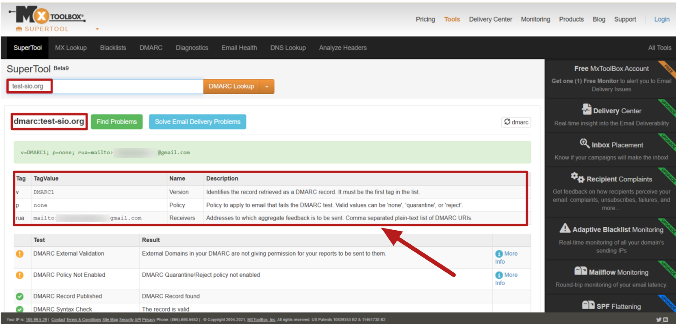Switch to Blacklists tab
The width and height of the screenshot is (676, 324).
click(x=113, y=48)
